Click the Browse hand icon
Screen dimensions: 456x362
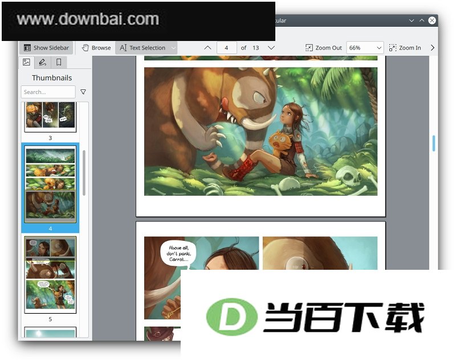coord(85,48)
